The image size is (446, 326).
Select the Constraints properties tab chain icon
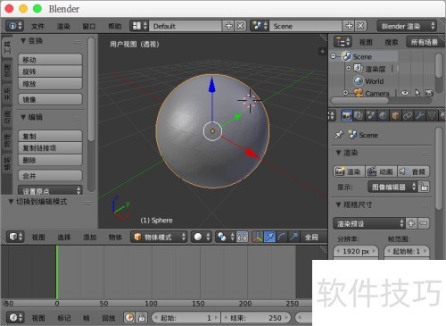coord(408,115)
